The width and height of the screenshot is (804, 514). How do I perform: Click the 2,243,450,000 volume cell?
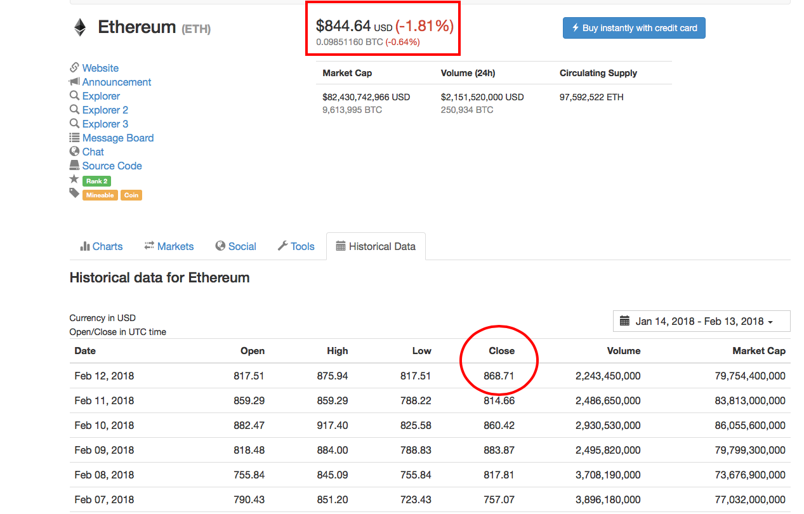click(608, 376)
